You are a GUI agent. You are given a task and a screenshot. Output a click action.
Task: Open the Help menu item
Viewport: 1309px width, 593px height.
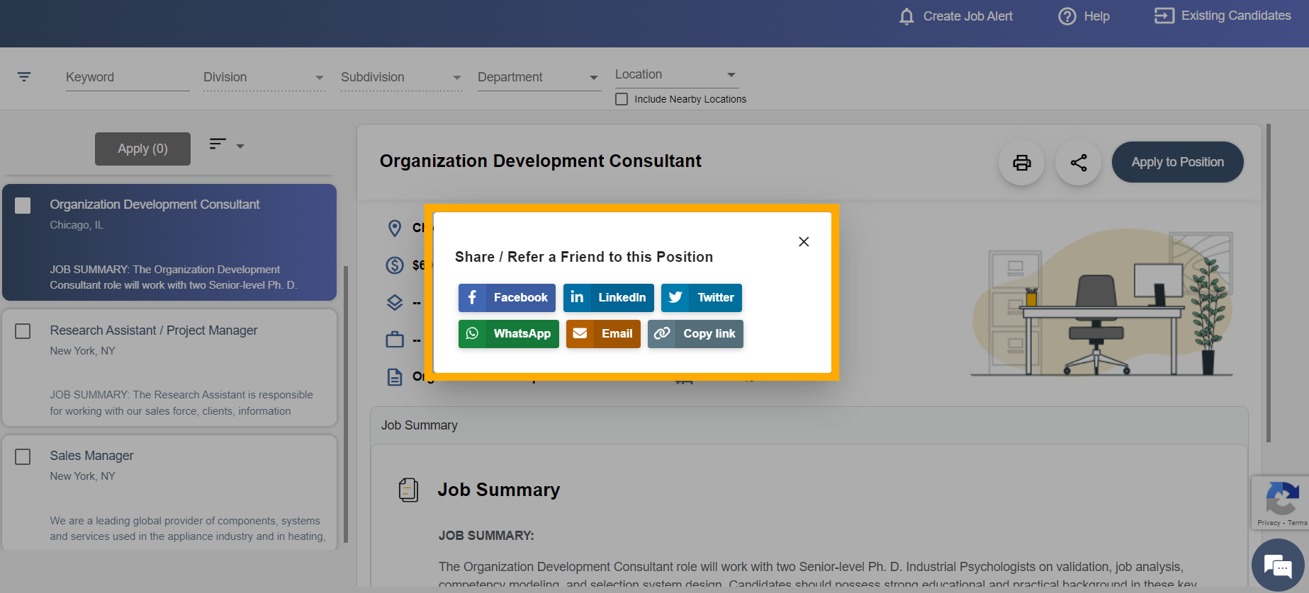1084,16
